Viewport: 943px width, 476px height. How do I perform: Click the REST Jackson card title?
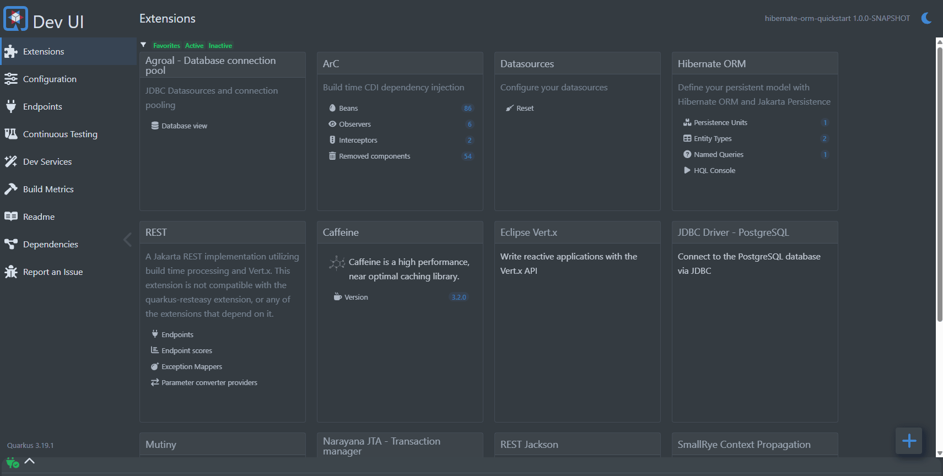(529, 445)
